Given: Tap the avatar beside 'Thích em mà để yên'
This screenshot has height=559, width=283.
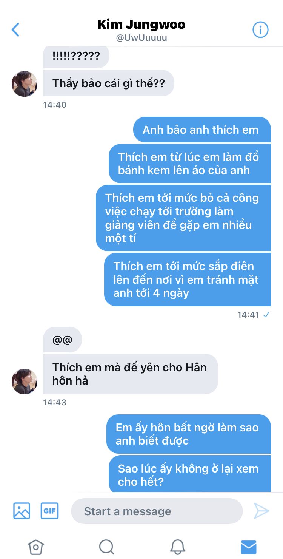Looking at the screenshot, I should (25, 381).
